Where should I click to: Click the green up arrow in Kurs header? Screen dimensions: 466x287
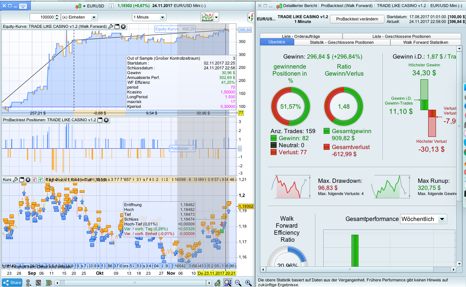coord(40,179)
